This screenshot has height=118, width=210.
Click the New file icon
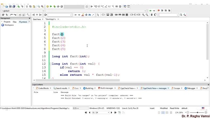[x=3, y=7]
